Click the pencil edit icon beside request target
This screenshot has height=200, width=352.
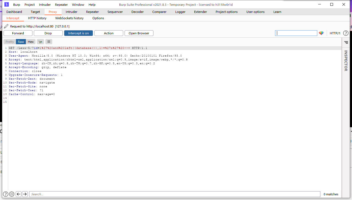click(6, 26)
